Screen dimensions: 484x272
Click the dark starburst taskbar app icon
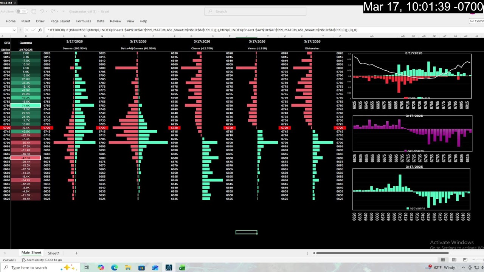tap(169, 267)
